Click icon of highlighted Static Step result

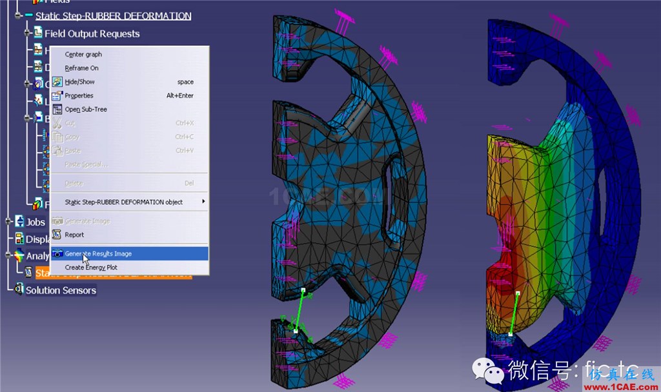coord(28,273)
